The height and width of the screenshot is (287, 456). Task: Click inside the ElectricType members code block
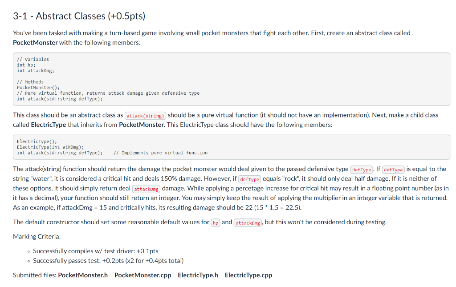click(232, 147)
